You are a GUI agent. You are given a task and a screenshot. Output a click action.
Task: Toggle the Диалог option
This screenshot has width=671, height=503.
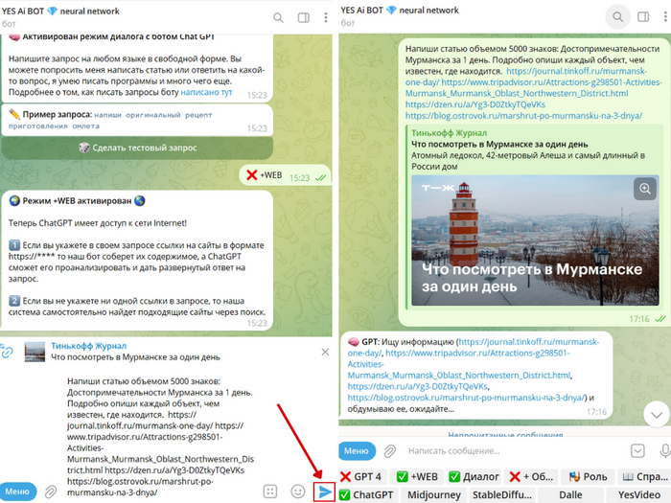click(474, 476)
